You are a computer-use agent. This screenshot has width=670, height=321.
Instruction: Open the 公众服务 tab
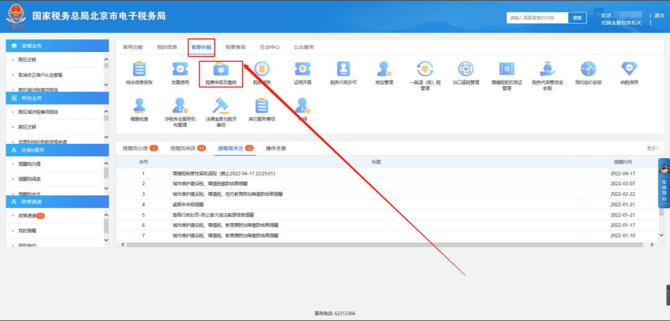pyautogui.click(x=304, y=47)
